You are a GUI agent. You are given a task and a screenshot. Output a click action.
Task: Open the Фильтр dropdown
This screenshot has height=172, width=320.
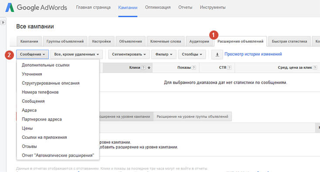[163, 54]
